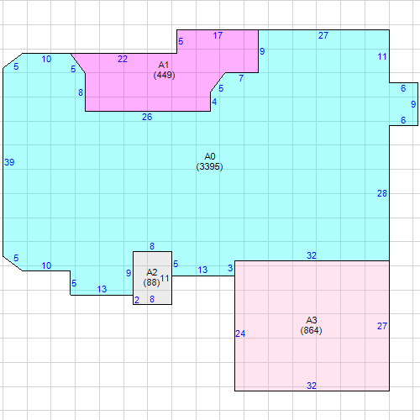Click the 26 dimension below area A1
The width and height of the screenshot is (420, 420).
coord(147,117)
